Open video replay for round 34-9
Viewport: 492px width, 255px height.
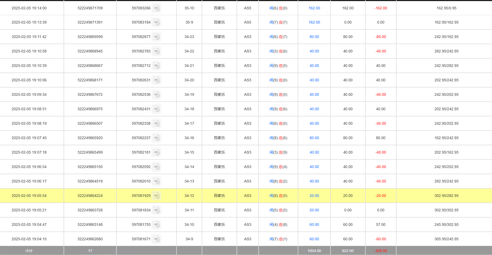tap(157, 239)
